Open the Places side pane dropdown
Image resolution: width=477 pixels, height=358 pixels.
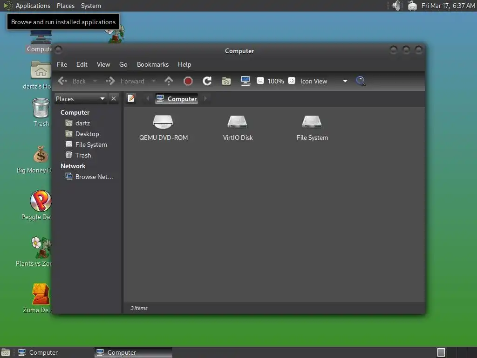81,99
